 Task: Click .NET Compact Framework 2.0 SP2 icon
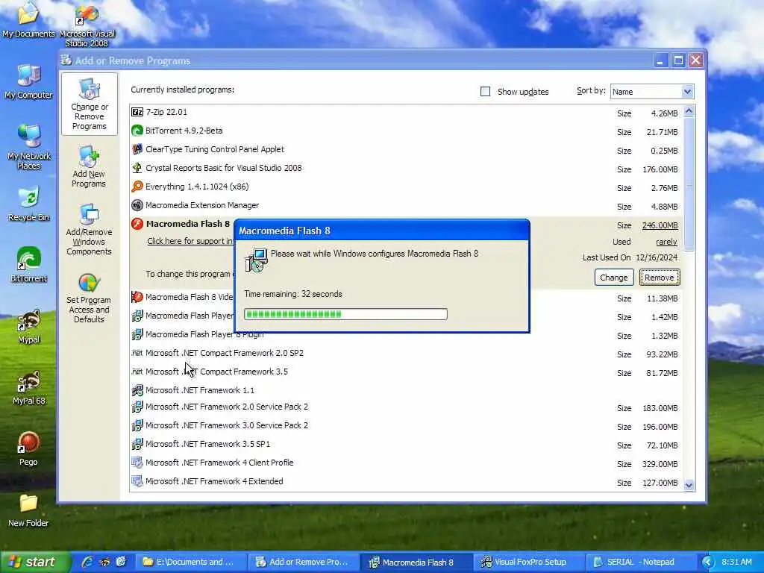click(137, 353)
